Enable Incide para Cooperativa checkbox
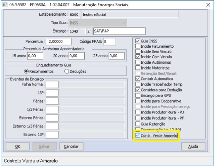The height and width of the screenshot is (168, 215). (x=138, y=101)
